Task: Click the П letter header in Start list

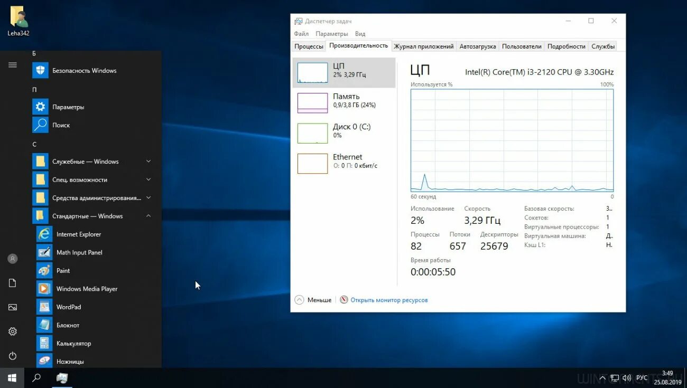Action: (34, 90)
